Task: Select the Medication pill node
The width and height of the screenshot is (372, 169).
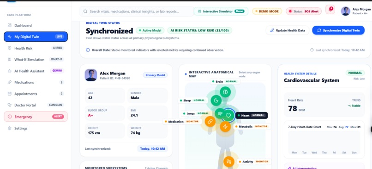Action: (210, 122)
